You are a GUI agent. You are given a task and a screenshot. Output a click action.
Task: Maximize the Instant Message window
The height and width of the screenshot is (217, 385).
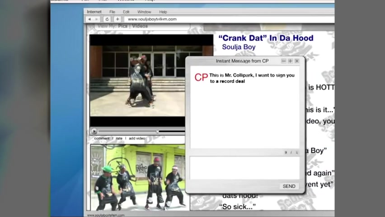click(290, 61)
